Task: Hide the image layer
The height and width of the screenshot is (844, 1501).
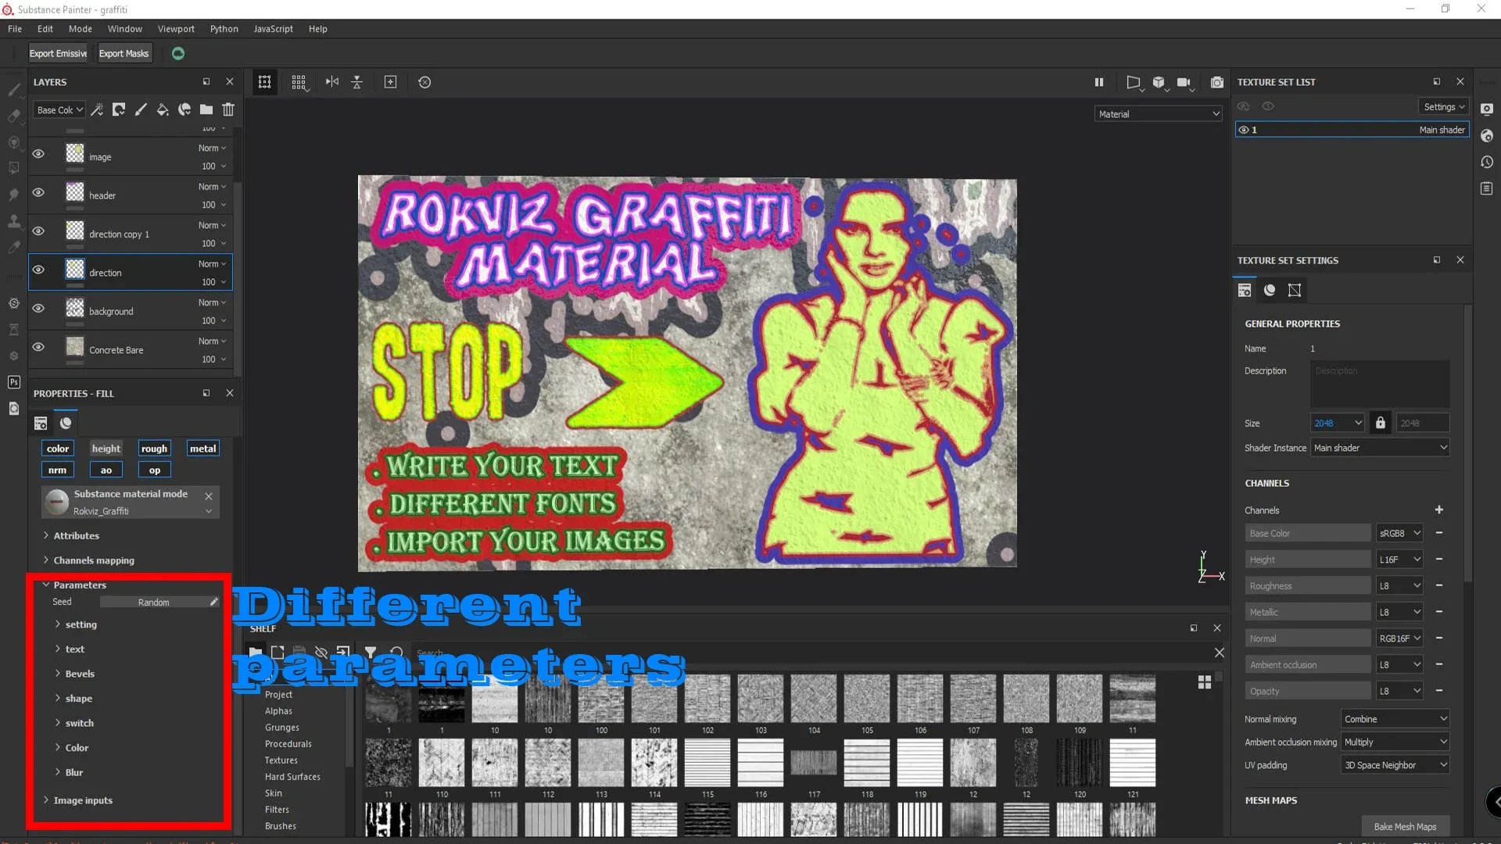Action: [38, 154]
